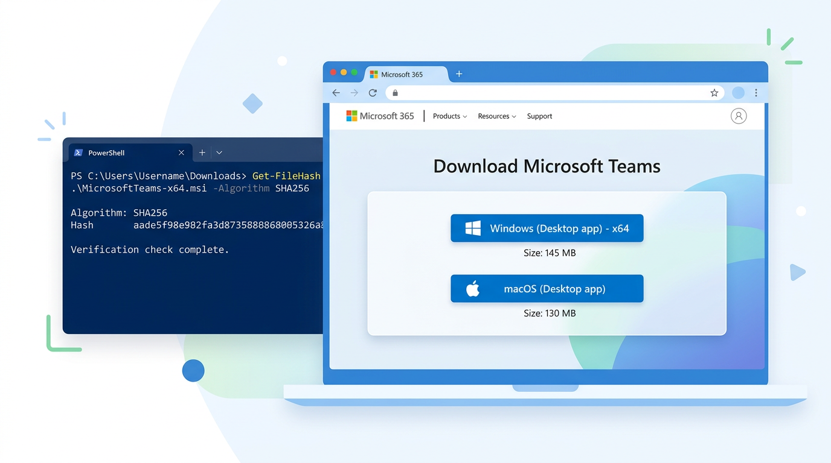
Task: Close the PowerShell tab
Action: tap(181, 153)
